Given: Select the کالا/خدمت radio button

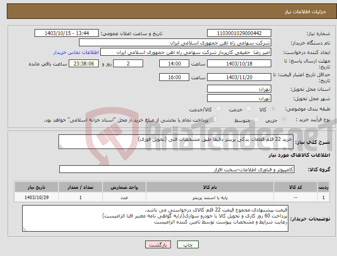Looking at the screenshot, I should 218,109.
